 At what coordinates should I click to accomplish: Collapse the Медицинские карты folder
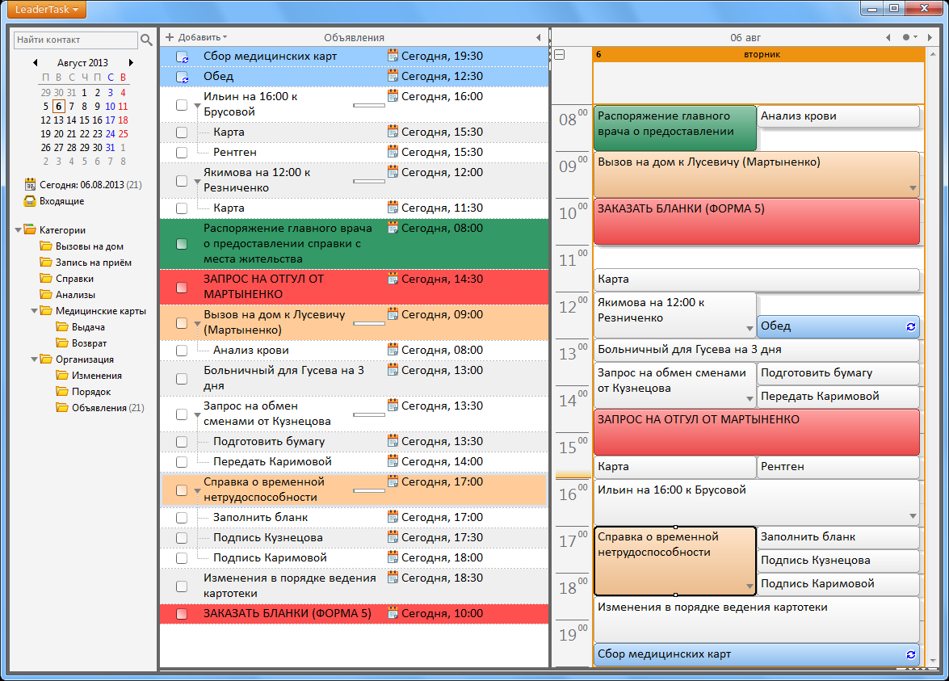click(35, 311)
